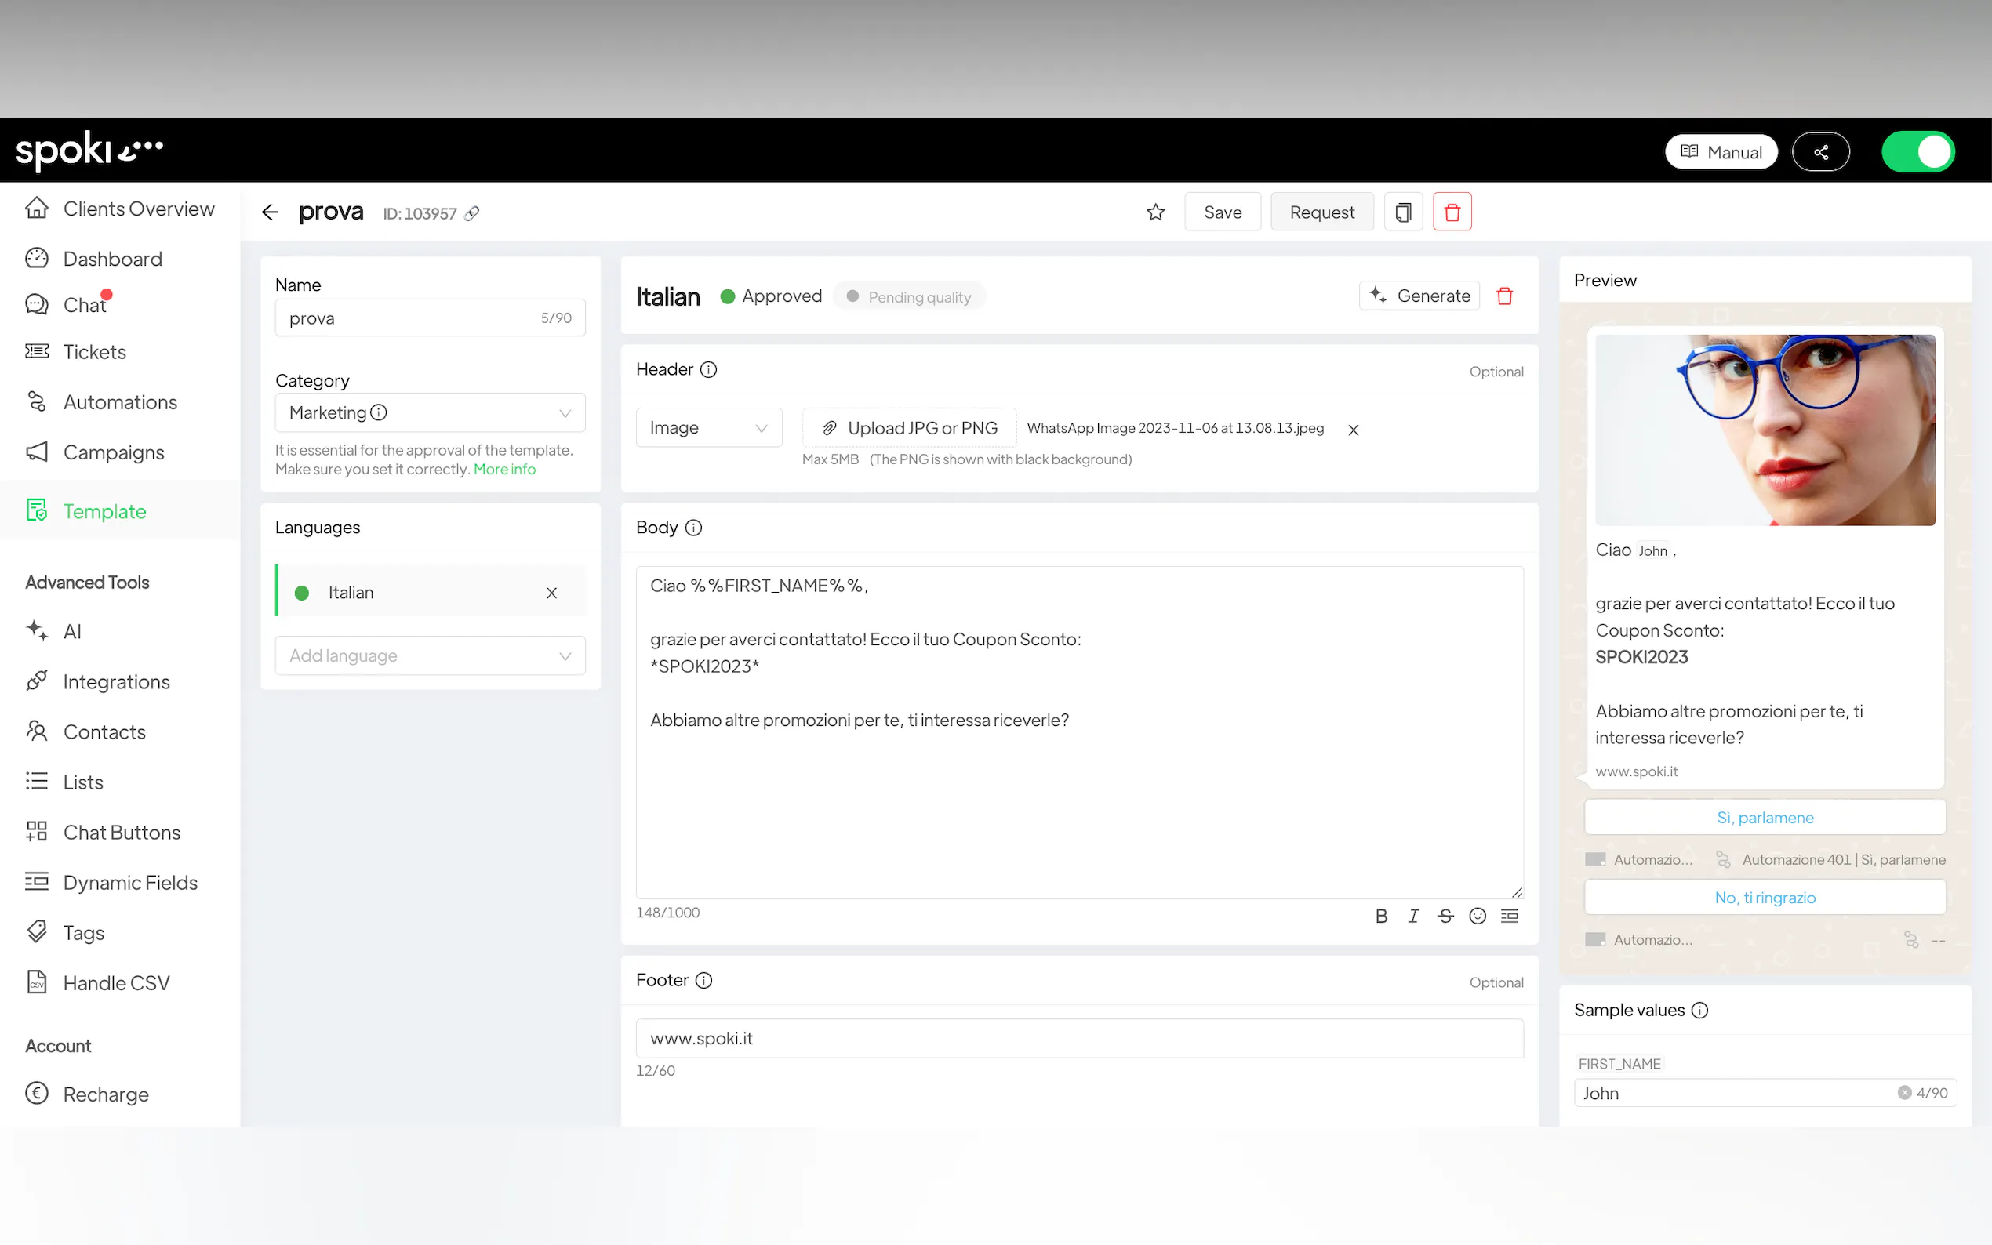The height and width of the screenshot is (1245, 1992).
Task: Click the duplicate template icon
Action: pos(1403,212)
